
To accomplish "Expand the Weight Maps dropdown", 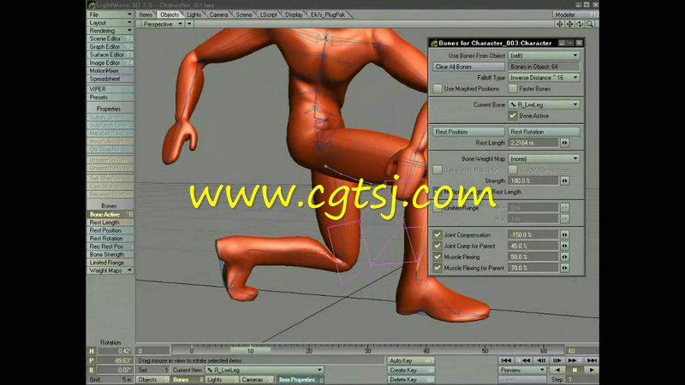I will (x=110, y=270).
